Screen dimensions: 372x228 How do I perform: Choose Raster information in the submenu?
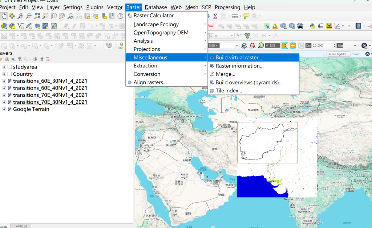point(253,66)
